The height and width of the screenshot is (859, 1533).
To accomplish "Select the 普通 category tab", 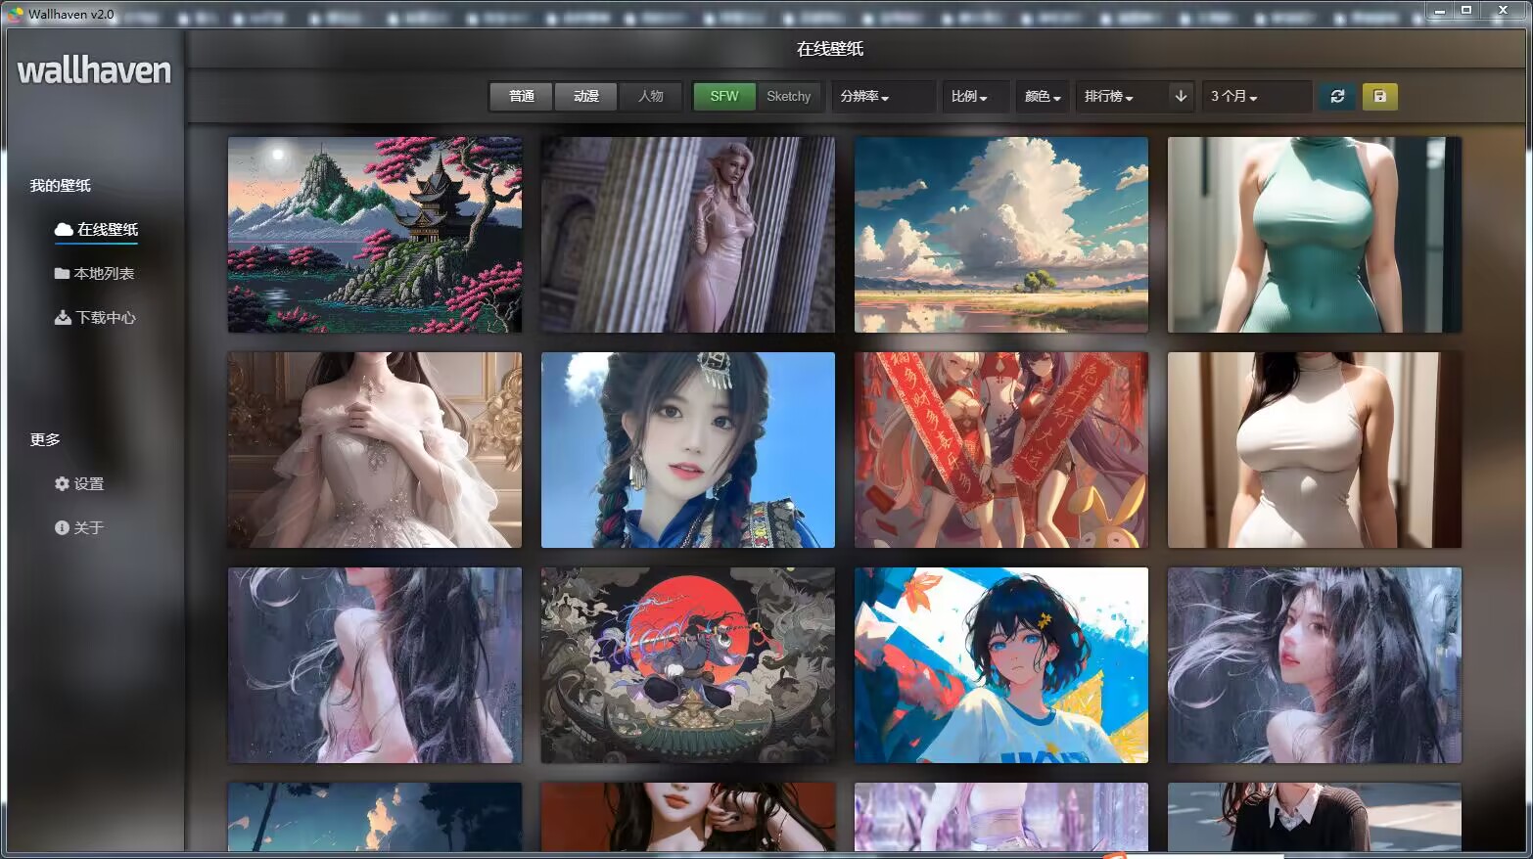I will pyautogui.click(x=520, y=96).
